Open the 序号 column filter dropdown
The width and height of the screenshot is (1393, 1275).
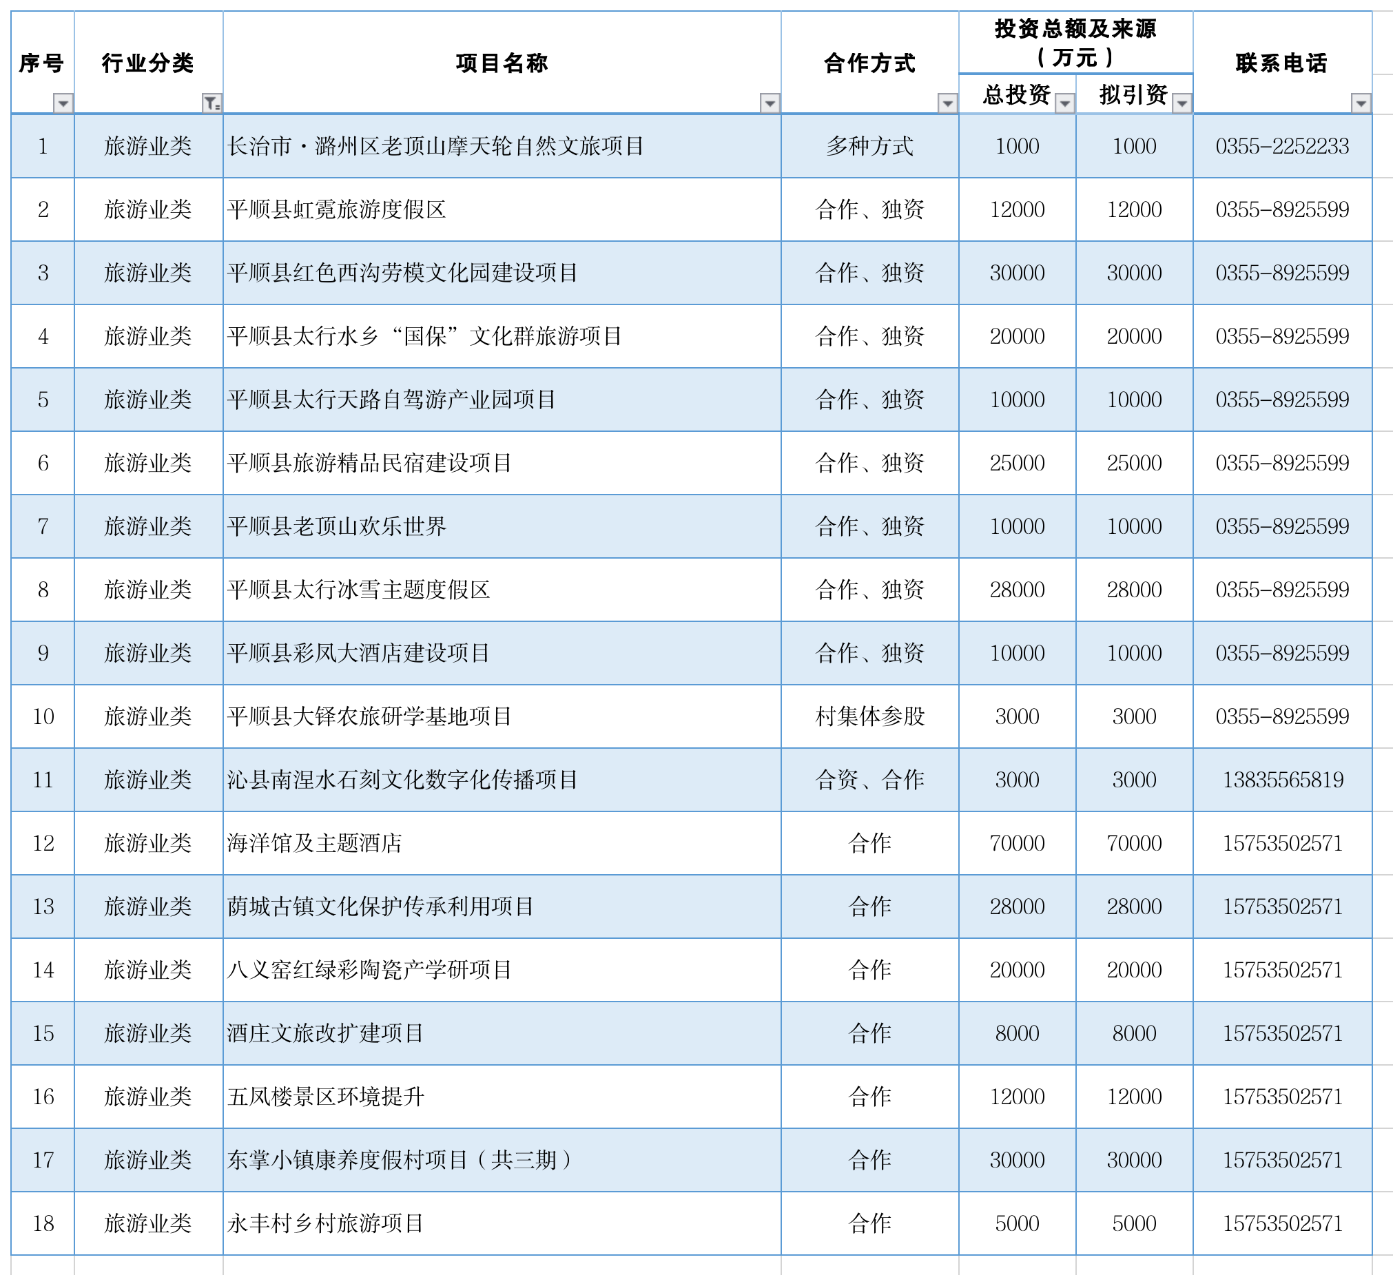point(63,103)
